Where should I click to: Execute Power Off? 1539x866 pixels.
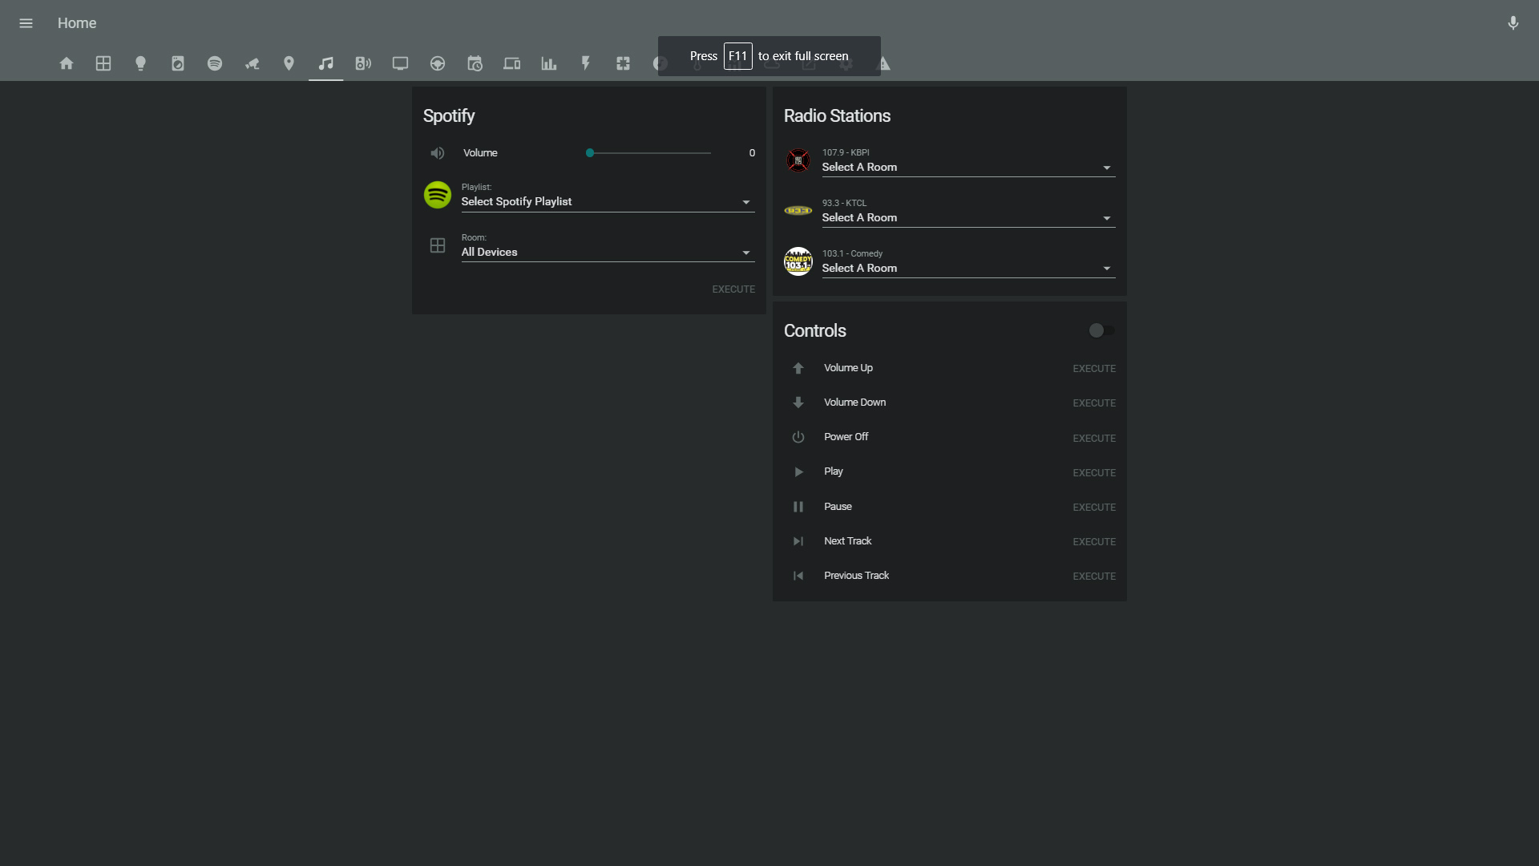click(x=1094, y=439)
